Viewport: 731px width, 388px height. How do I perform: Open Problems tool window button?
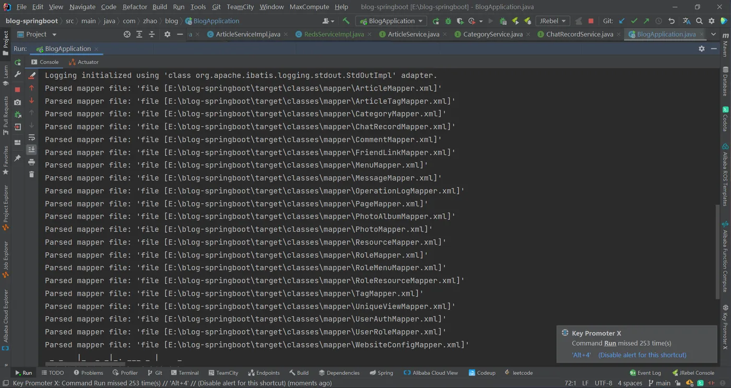tap(88, 373)
